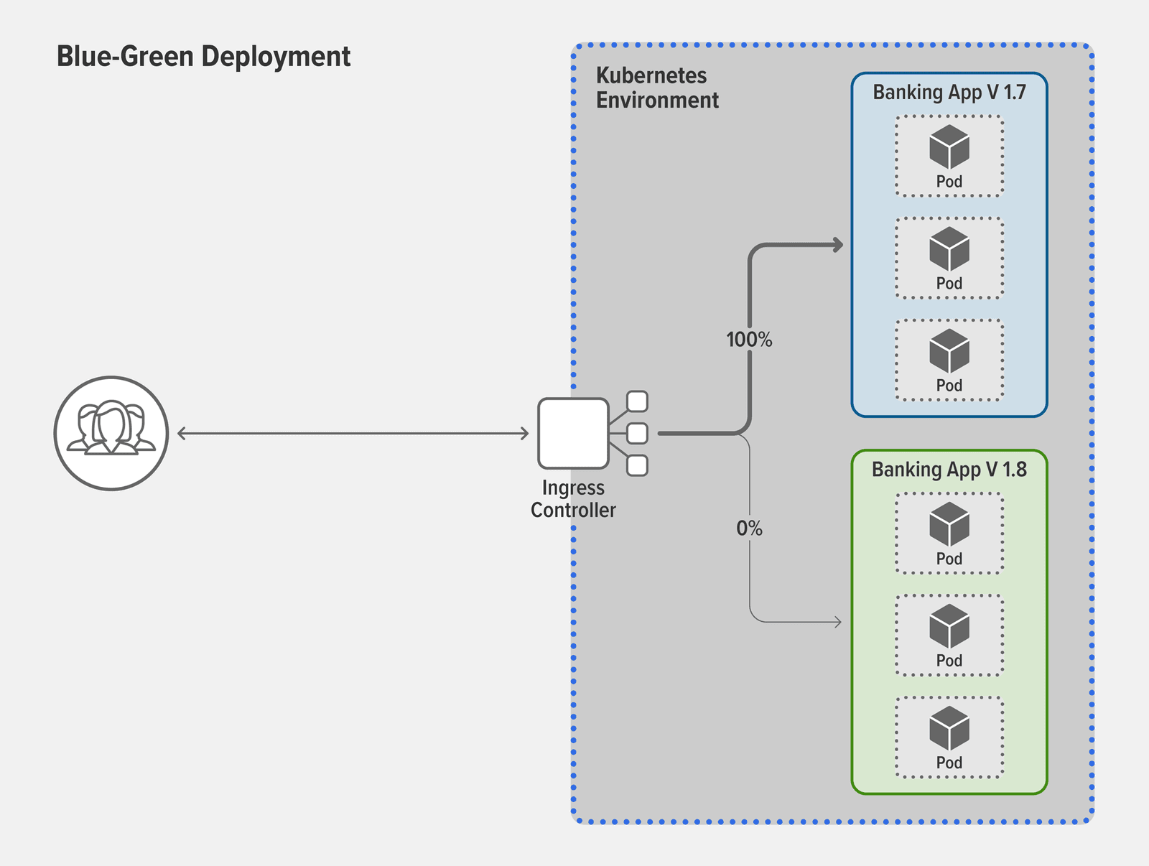1149x866 pixels.
Task: Click the first Pod cube in Banking App V 1.8
Action: pyautogui.click(x=949, y=524)
